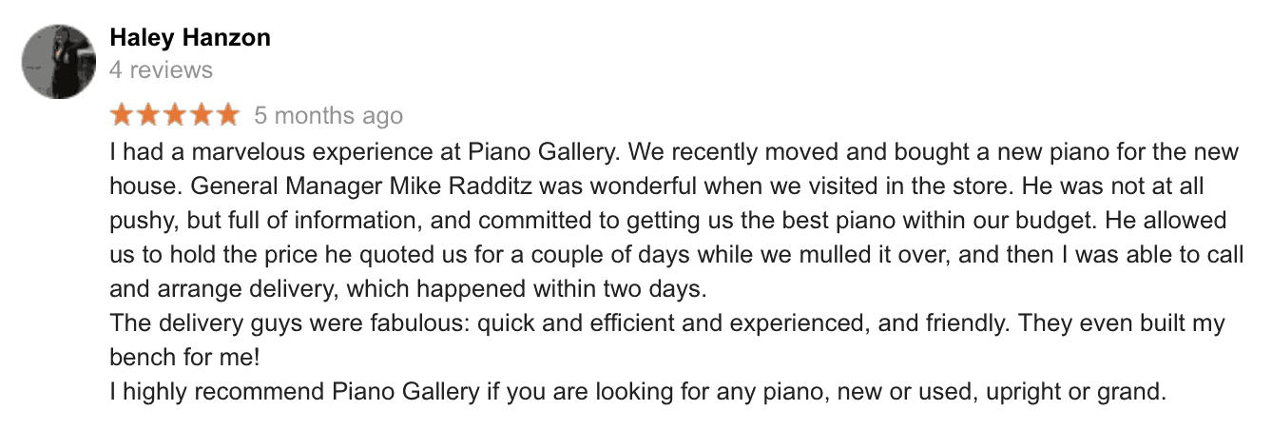This screenshot has width=1272, height=430.
Task: Open reviewer name Haley Hanzon
Action: pyautogui.click(x=190, y=37)
